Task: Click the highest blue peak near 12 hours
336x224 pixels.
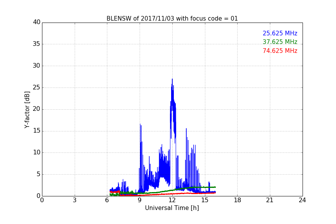Action: [x=172, y=79]
